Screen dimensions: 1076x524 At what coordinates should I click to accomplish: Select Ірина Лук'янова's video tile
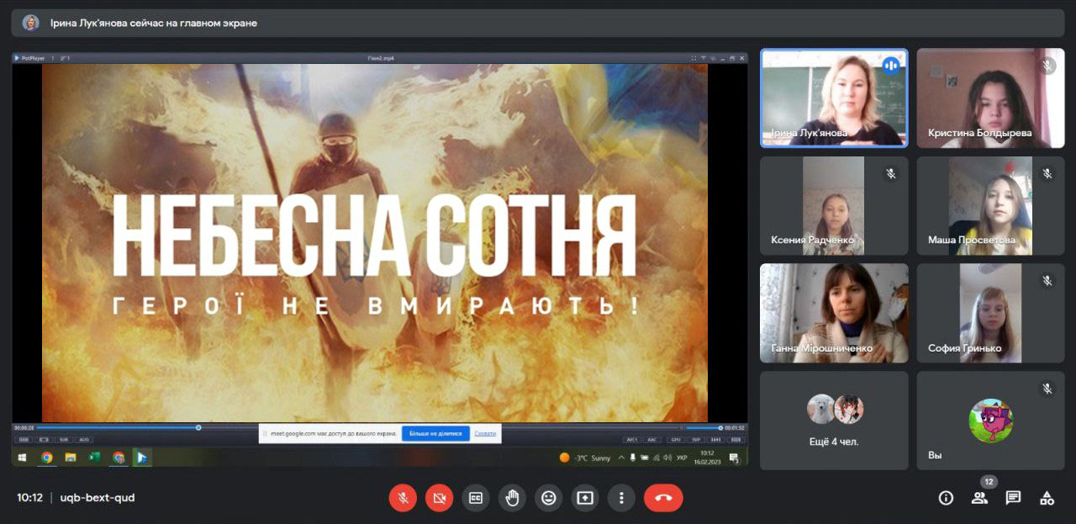tap(834, 98)
